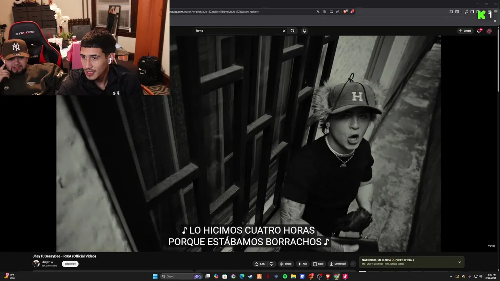Click the YouTube search magnifier button
Screen dimensions: 500x281
point(292,31)
